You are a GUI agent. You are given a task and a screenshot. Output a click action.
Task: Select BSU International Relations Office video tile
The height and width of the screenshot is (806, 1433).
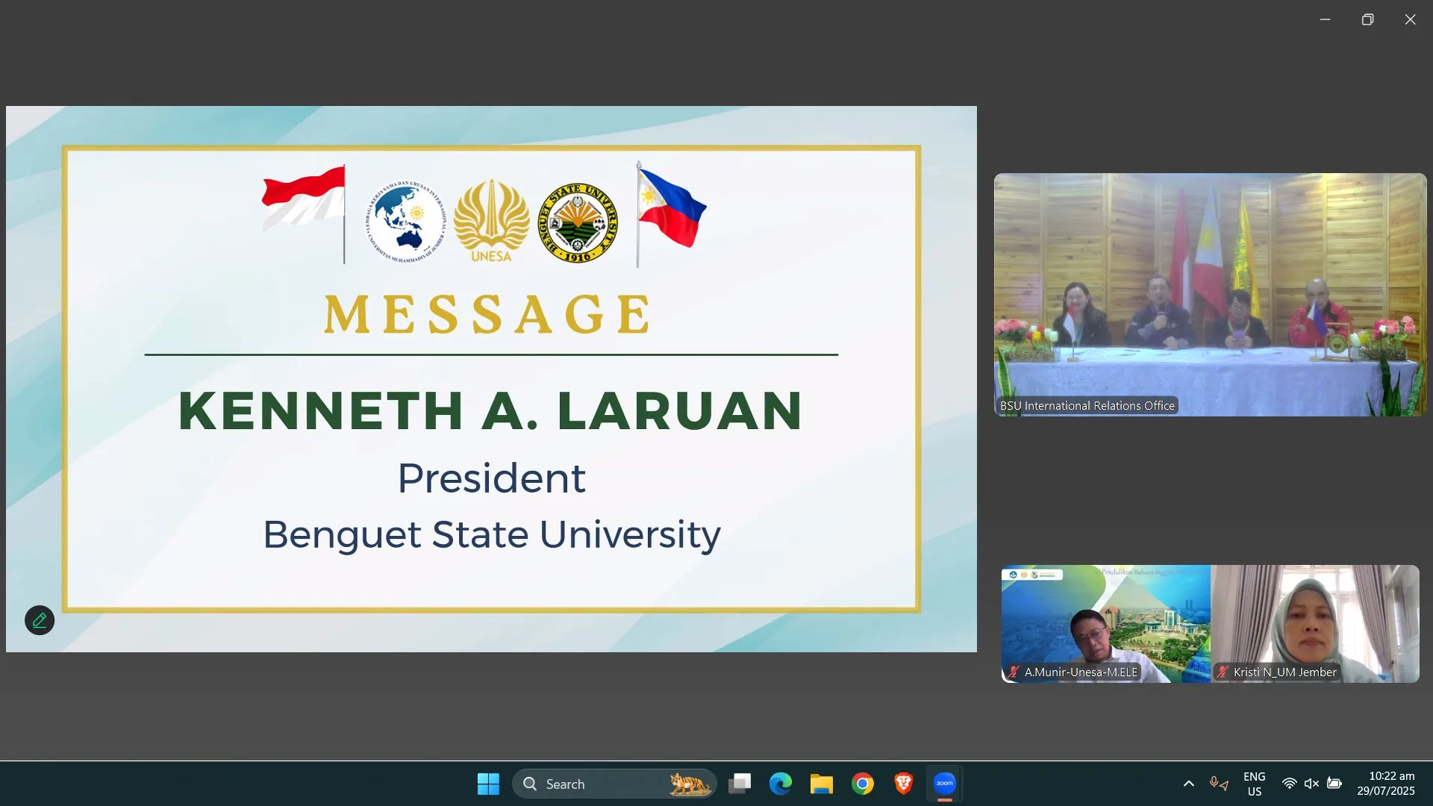point(1210,295)
